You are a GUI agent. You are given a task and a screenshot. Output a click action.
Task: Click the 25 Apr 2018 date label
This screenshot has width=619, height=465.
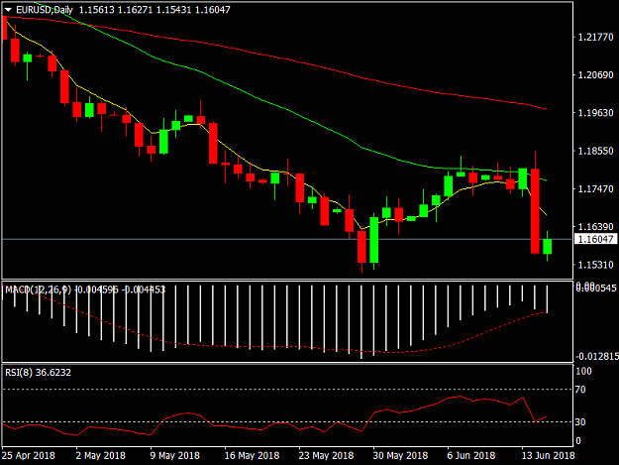(x=29, y=455)
